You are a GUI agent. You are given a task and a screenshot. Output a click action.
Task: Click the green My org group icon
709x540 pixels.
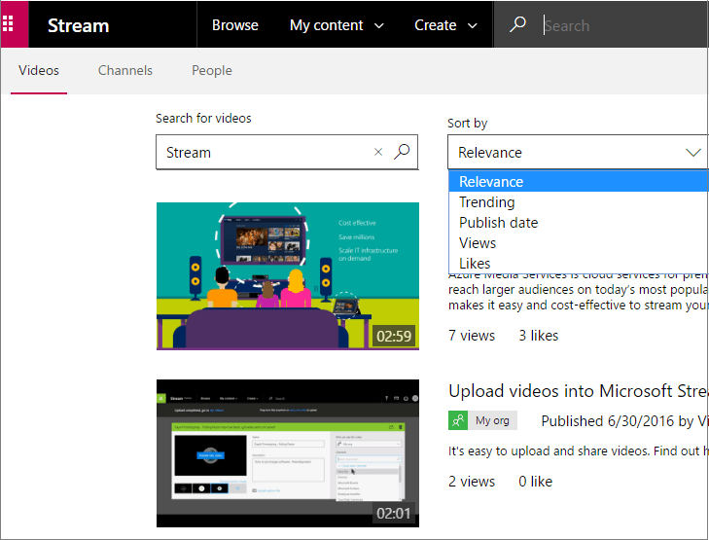point(458,420)
